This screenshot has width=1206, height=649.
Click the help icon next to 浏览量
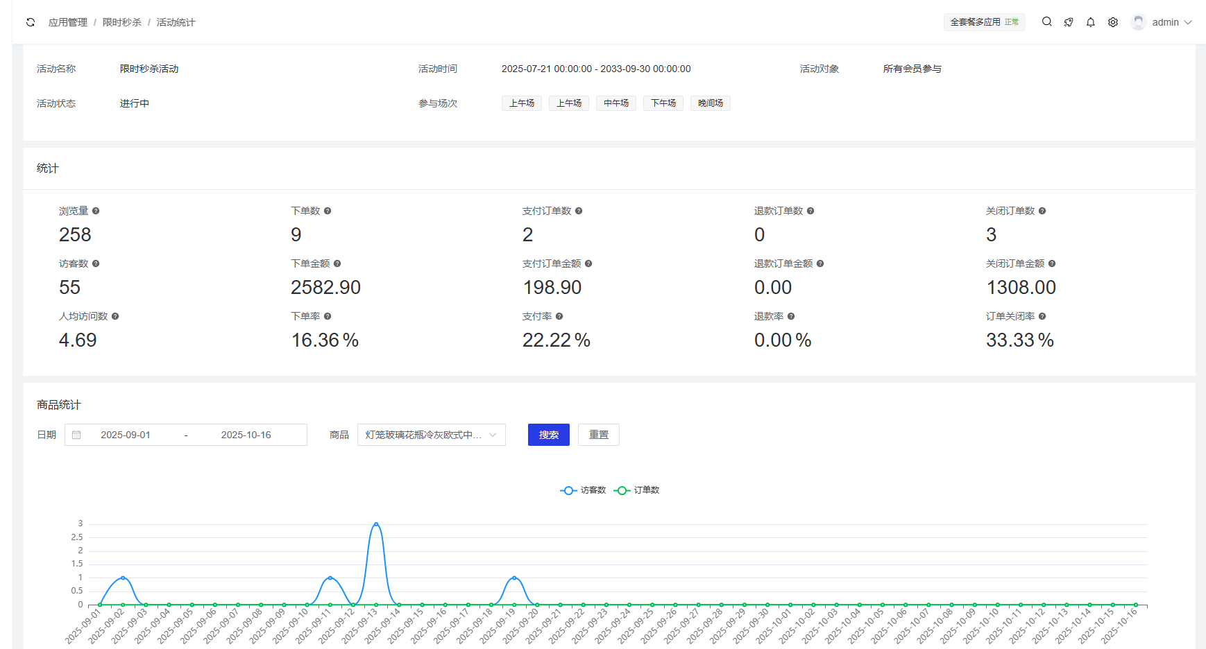[x=96, y=211]
